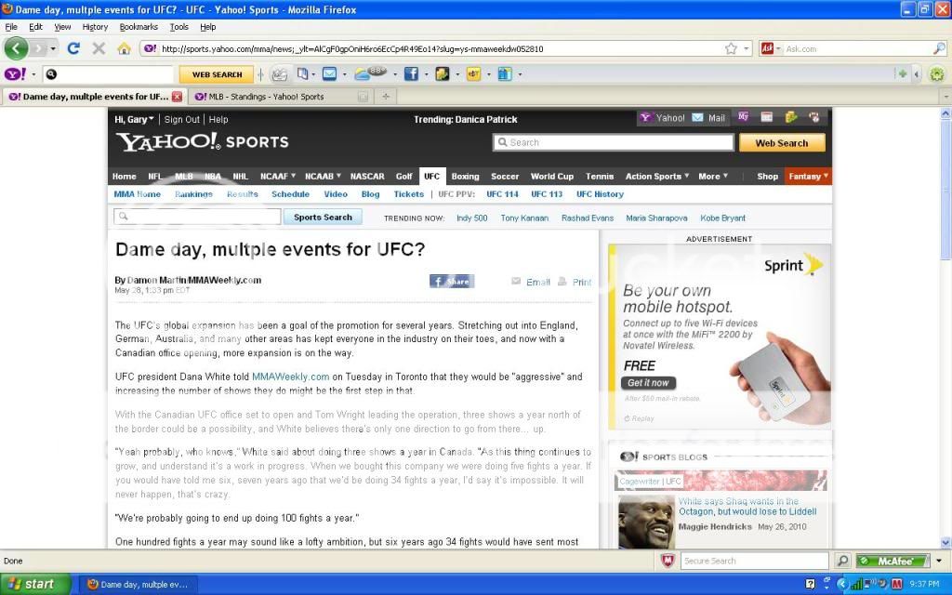Reload the page with the Refresh icon

(73, 48)
